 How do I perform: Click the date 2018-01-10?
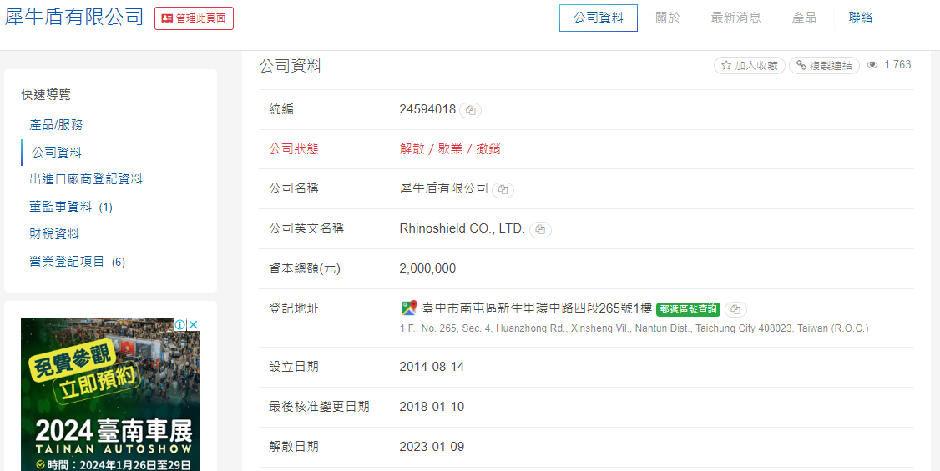pyautogui.click(x=432, y=407)
